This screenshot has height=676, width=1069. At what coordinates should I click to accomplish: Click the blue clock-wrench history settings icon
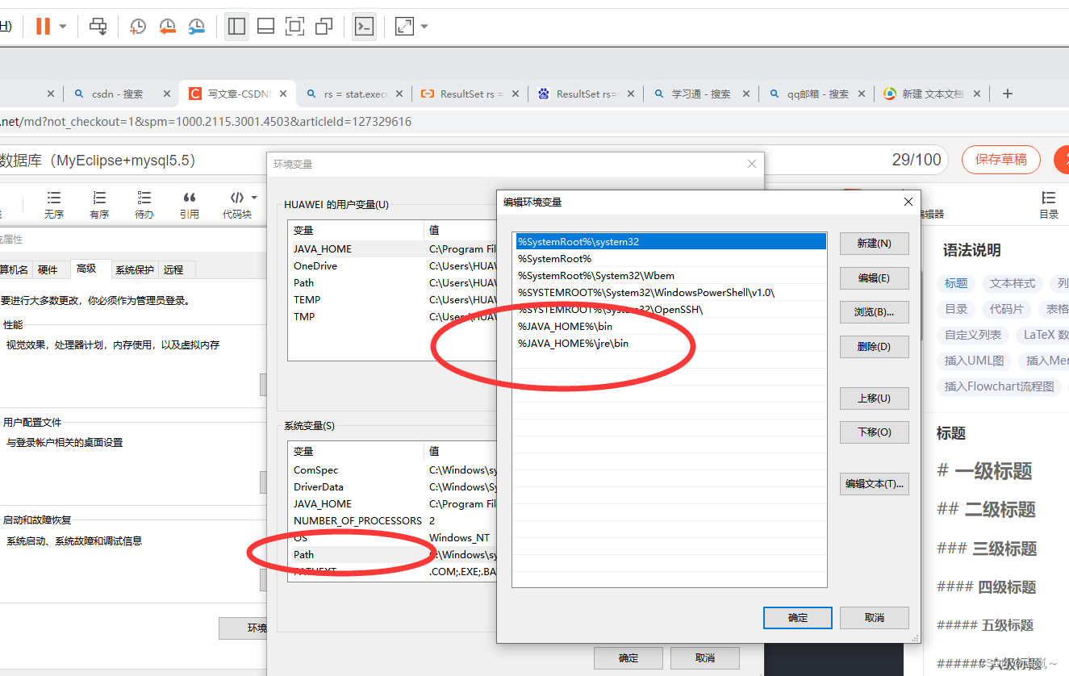(x=196, y=27)
